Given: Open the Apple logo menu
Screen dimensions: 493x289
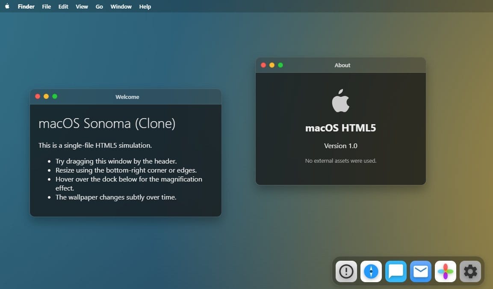Looking at the screenshot, I should (x=7, y=6).
